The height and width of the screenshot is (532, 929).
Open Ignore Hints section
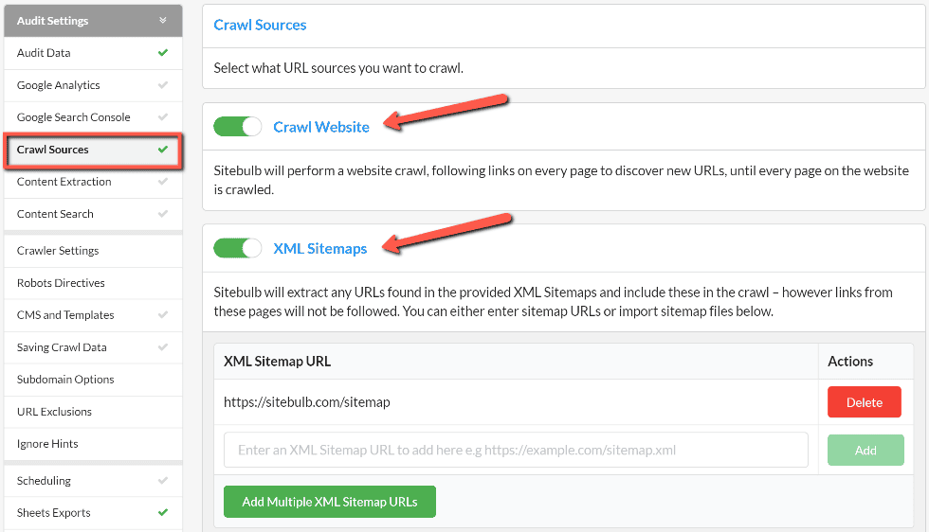click(93, 444)
